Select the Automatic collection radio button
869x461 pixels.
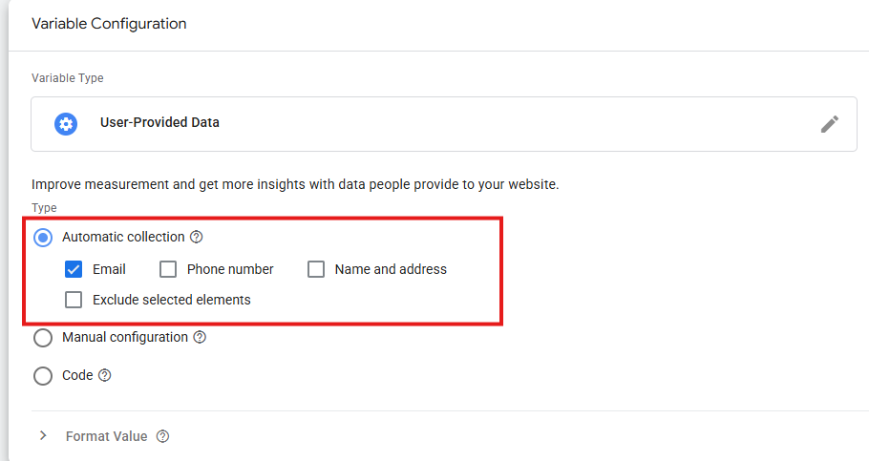pyautogui.click(x=43, y=237)
